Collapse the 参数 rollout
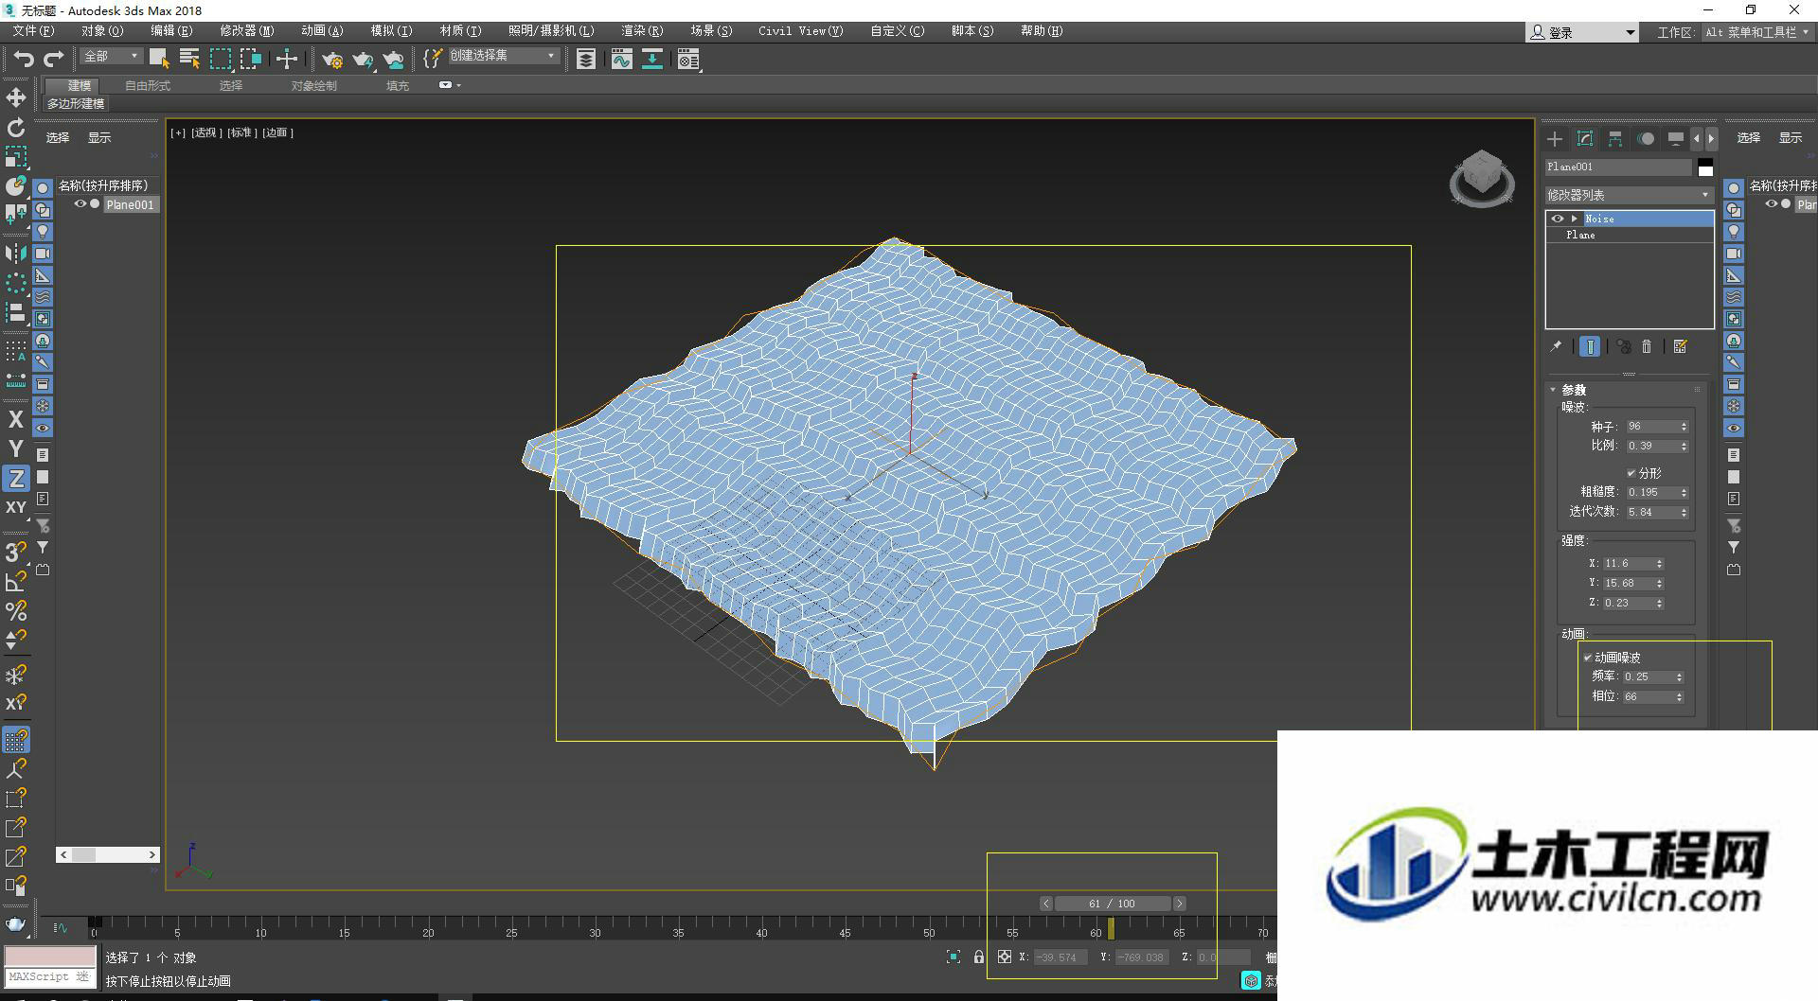This screenshot has width=1818, height=1001. coord(1554,390)
